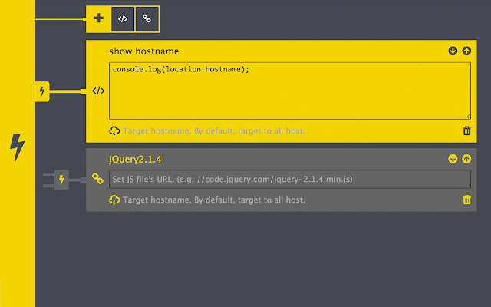Add a new external JS link
This screenshot has height=307, width=491.
(147, 18)
